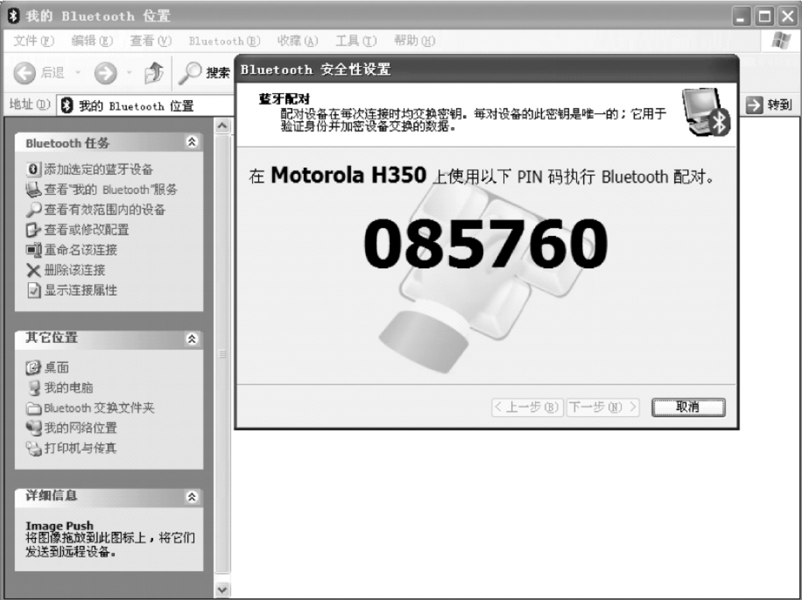The width and height of the screenshot is (802, 600).
Task: Click the 查看有效范围内的设备 magnifier icon
Action: (34, 209)
